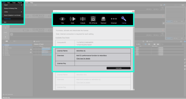Click the CUE button on the deck
The height and width of the screenshot is (99, 186).
(5, 32)
